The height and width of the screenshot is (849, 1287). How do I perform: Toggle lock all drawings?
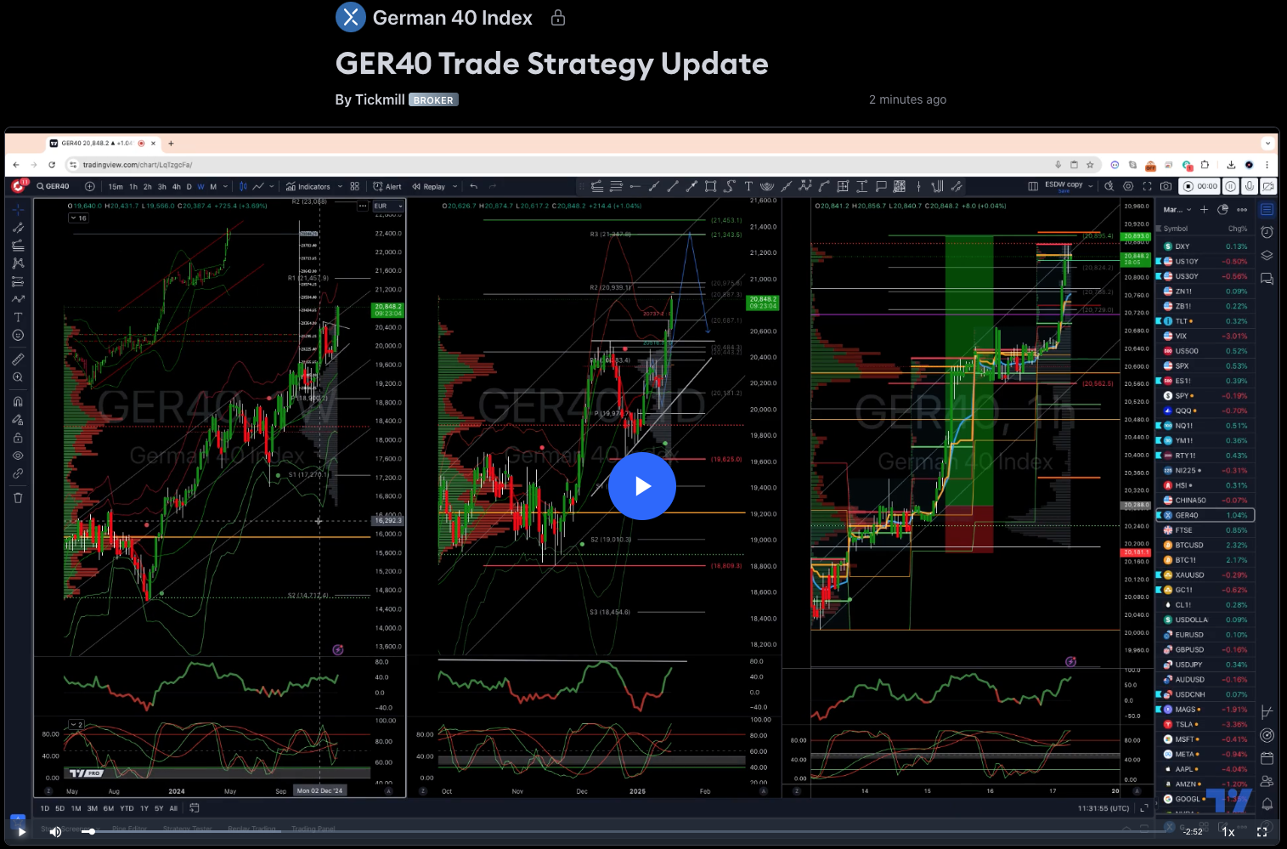[18, 438]
